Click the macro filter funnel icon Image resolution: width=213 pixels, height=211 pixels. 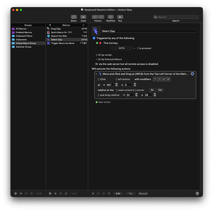(x=50, y=25)
